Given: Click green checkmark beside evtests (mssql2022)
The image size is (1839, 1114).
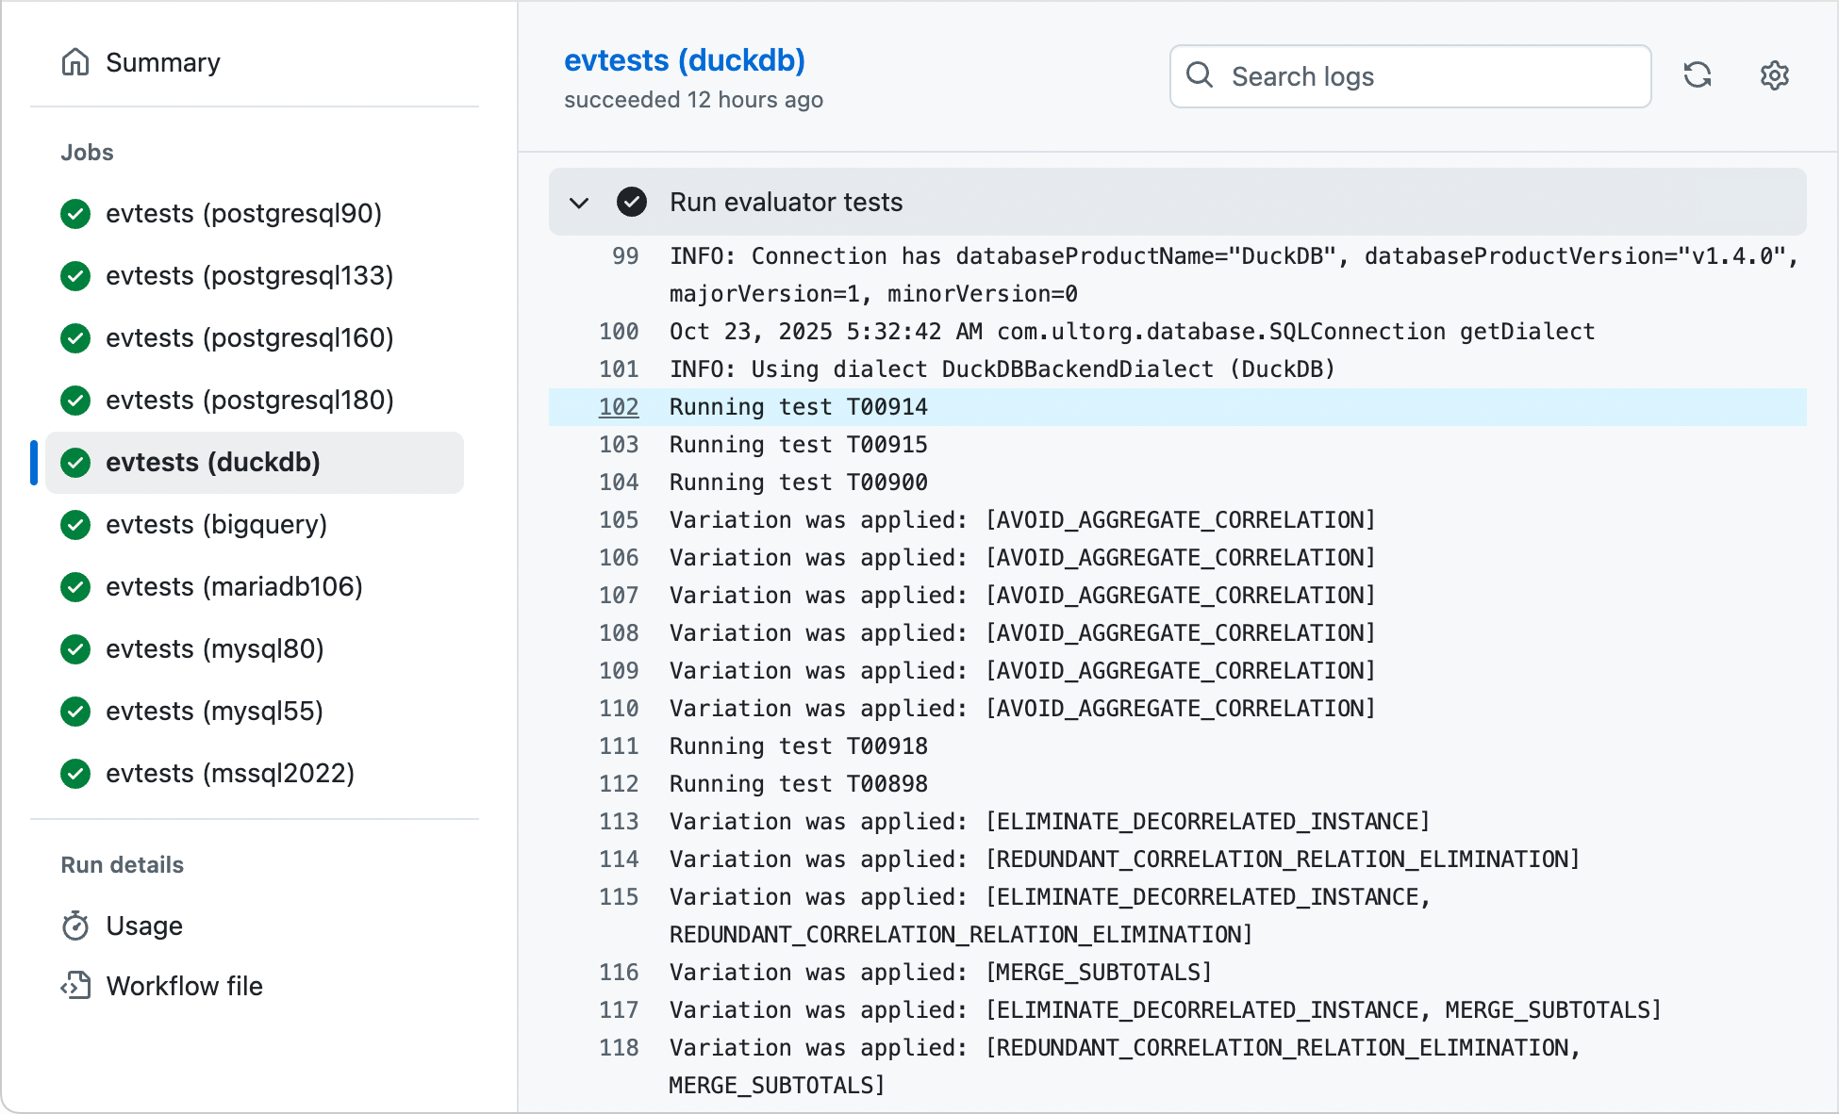Looking at the screenshot, I should (75, 774).
